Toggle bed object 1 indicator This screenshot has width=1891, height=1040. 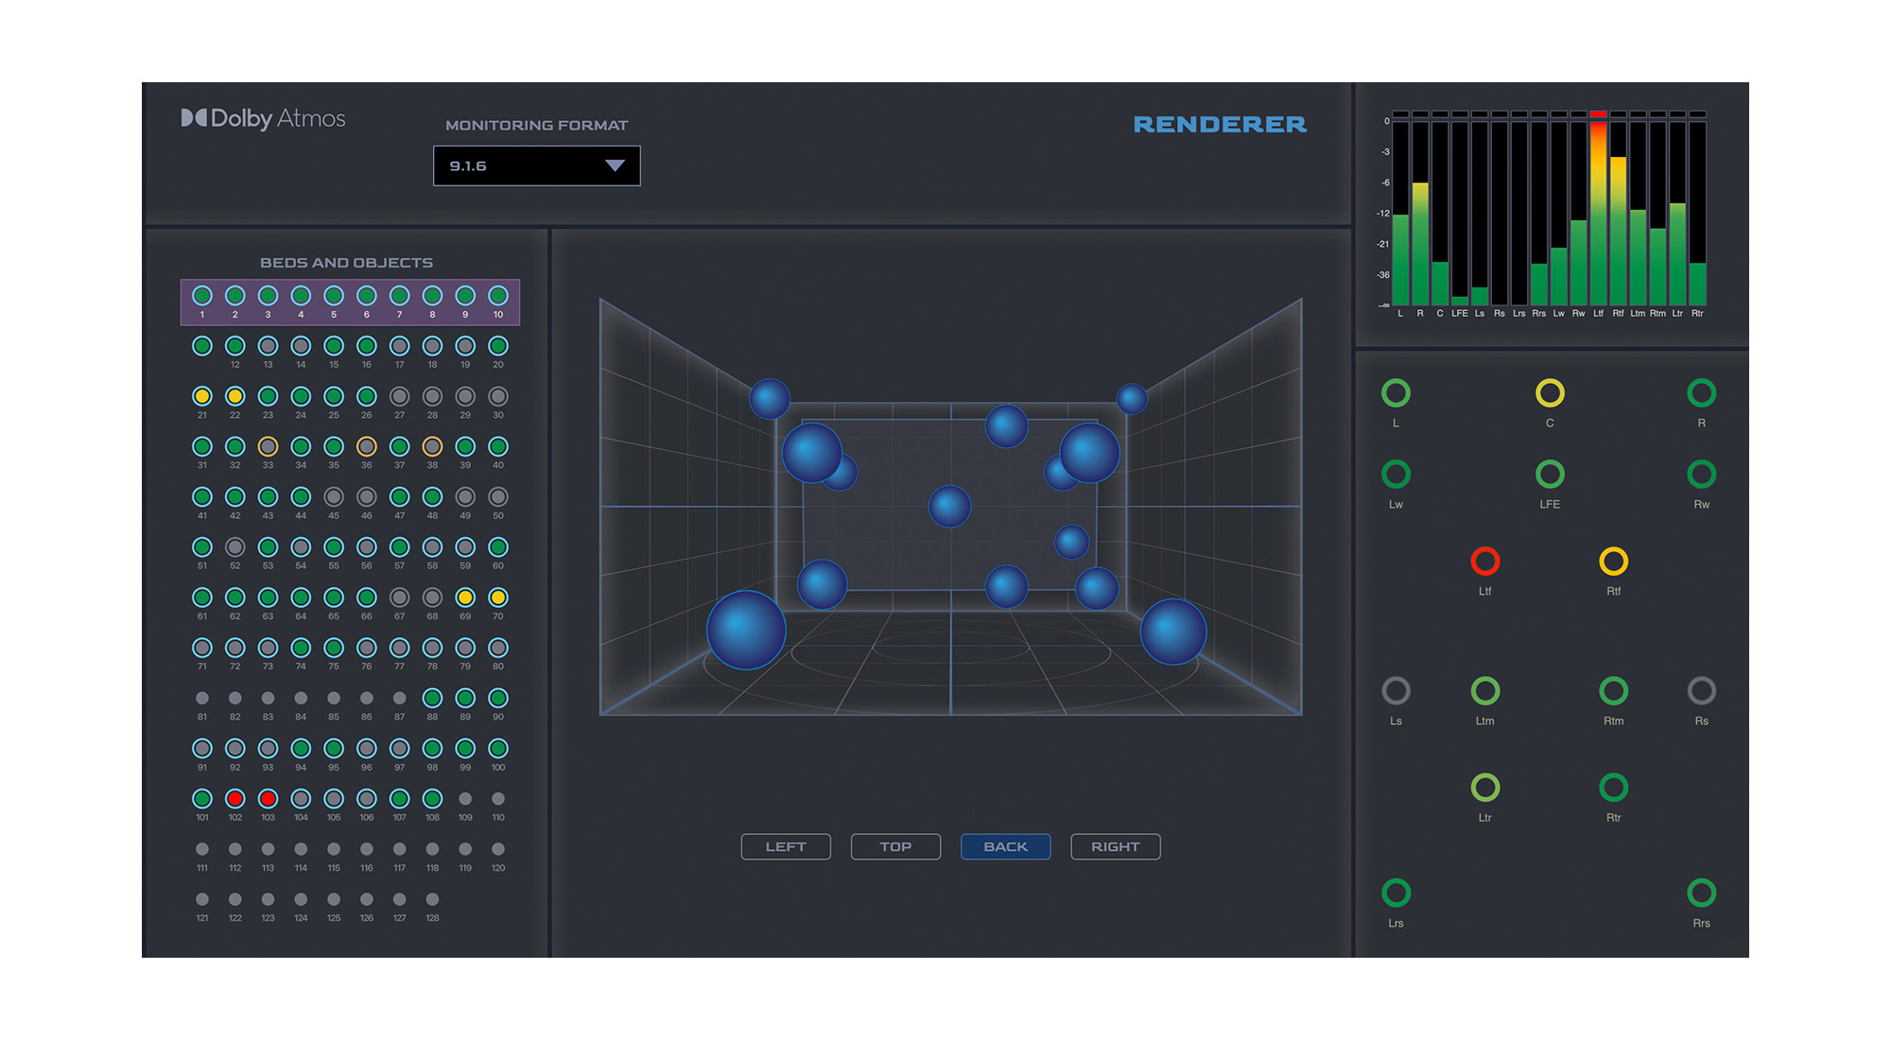pos(202,296)
